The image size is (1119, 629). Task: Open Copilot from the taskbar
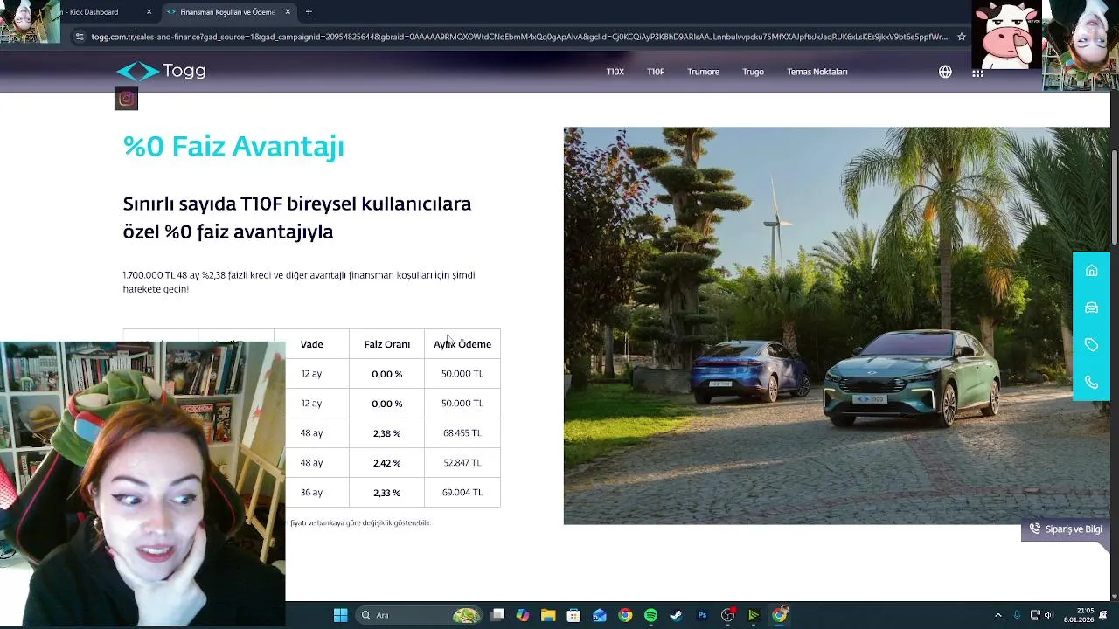pos(523,615)
